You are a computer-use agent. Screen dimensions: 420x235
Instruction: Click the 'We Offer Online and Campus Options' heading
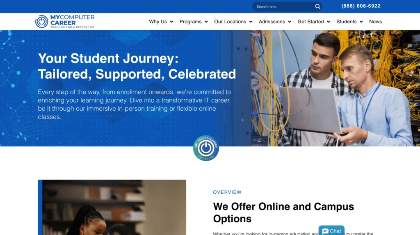click(283, 213)
